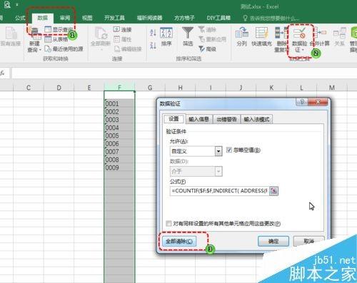
Task: Switch to the 方方格子 ribbon tab
Action: (184, 18)
